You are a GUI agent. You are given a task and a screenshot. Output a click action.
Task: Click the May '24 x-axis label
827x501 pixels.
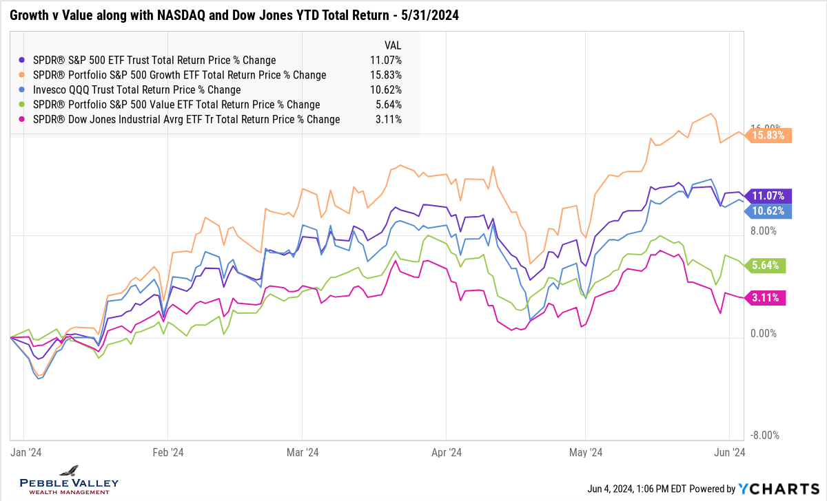click(585, 452)
